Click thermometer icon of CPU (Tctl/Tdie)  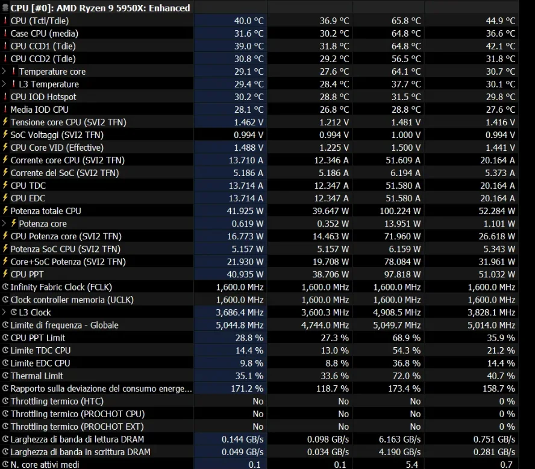click(x=5, y=20)
